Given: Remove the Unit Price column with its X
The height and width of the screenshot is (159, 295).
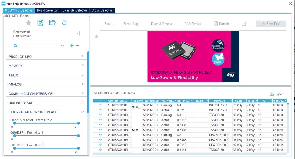Looking at the screenshot, I should pos(192,100).
